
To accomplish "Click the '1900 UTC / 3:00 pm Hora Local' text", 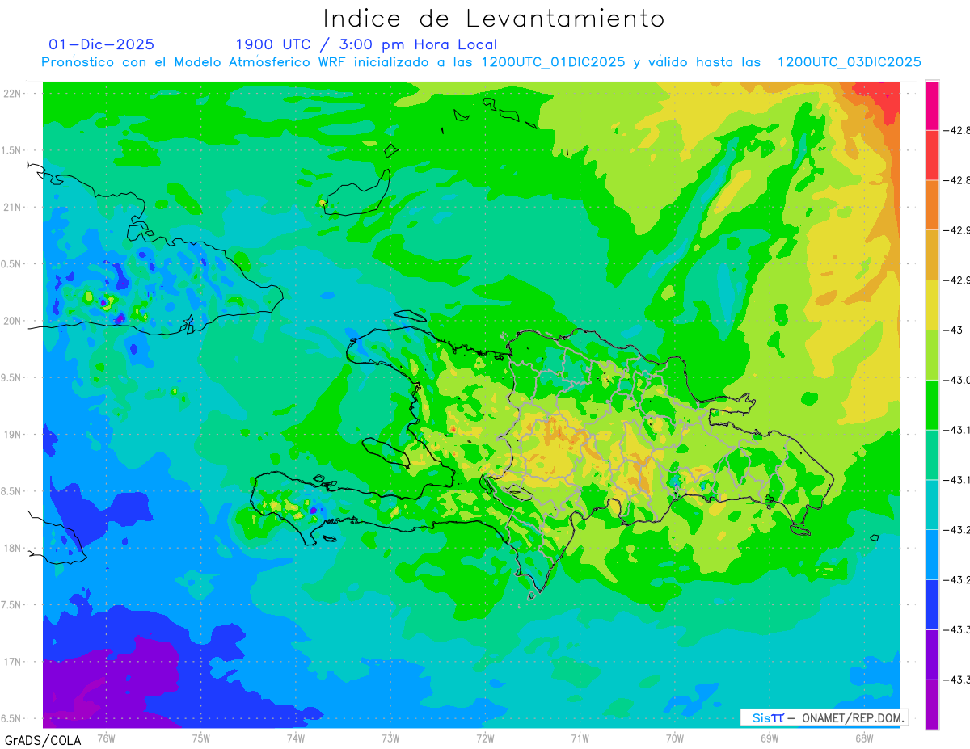I will [x=366, y=44].
